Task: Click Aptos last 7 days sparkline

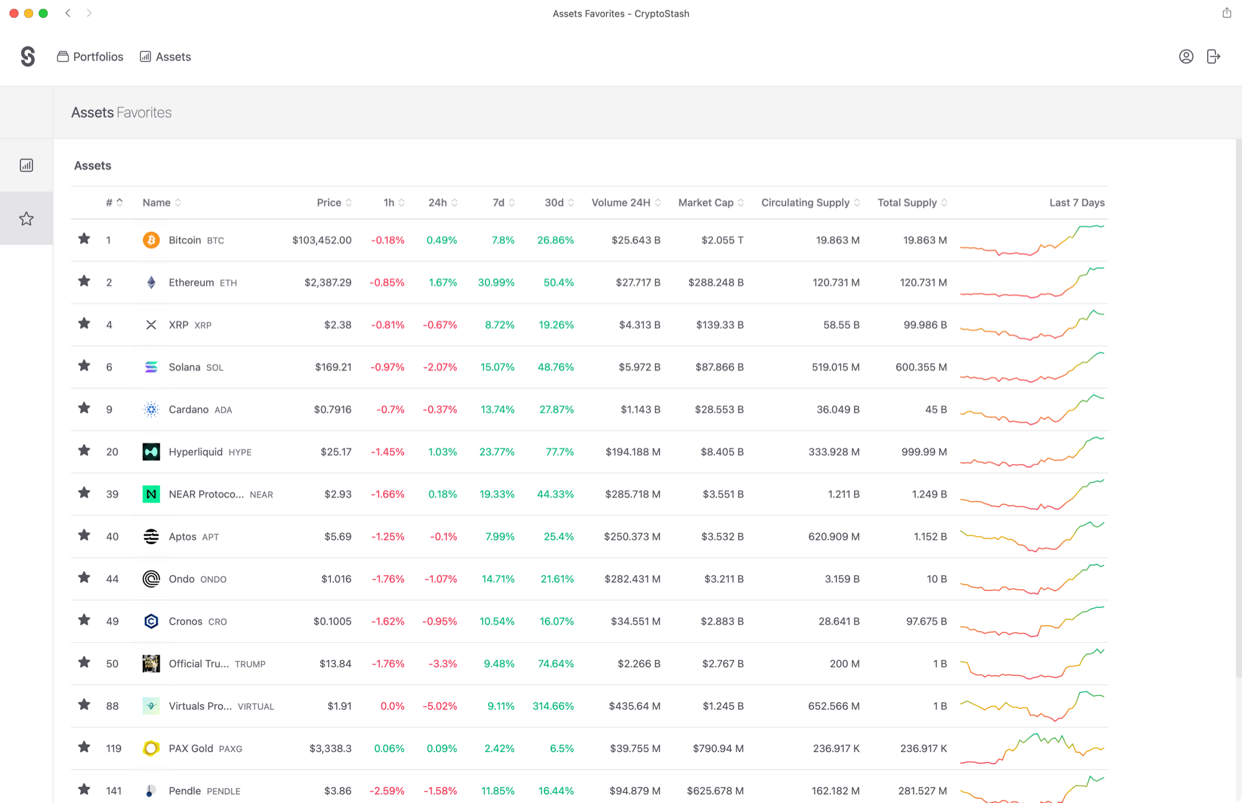Action: (1032, 537)
